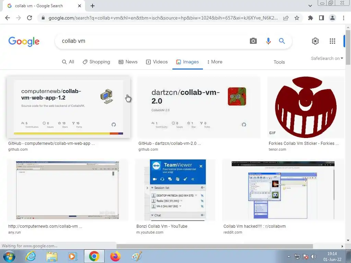The width and height of the screenshot is (351, 263).
Task: Click GitHub - computernewb/collab-vm-web-app link text
Action: pos(51,143)
